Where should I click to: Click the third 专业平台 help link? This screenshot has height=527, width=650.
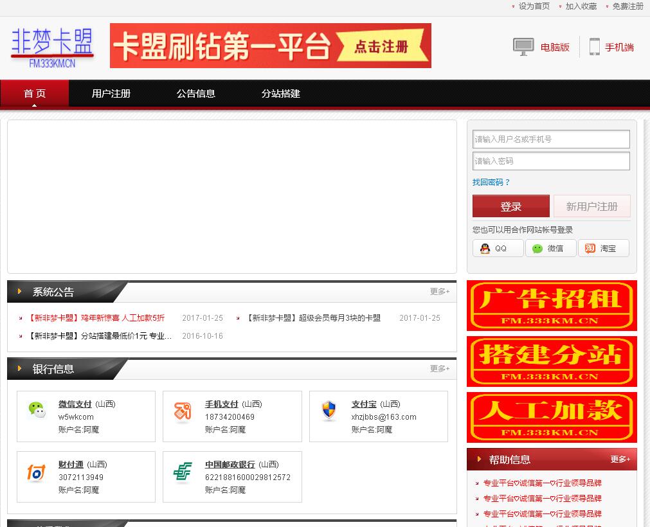[542, 514]
